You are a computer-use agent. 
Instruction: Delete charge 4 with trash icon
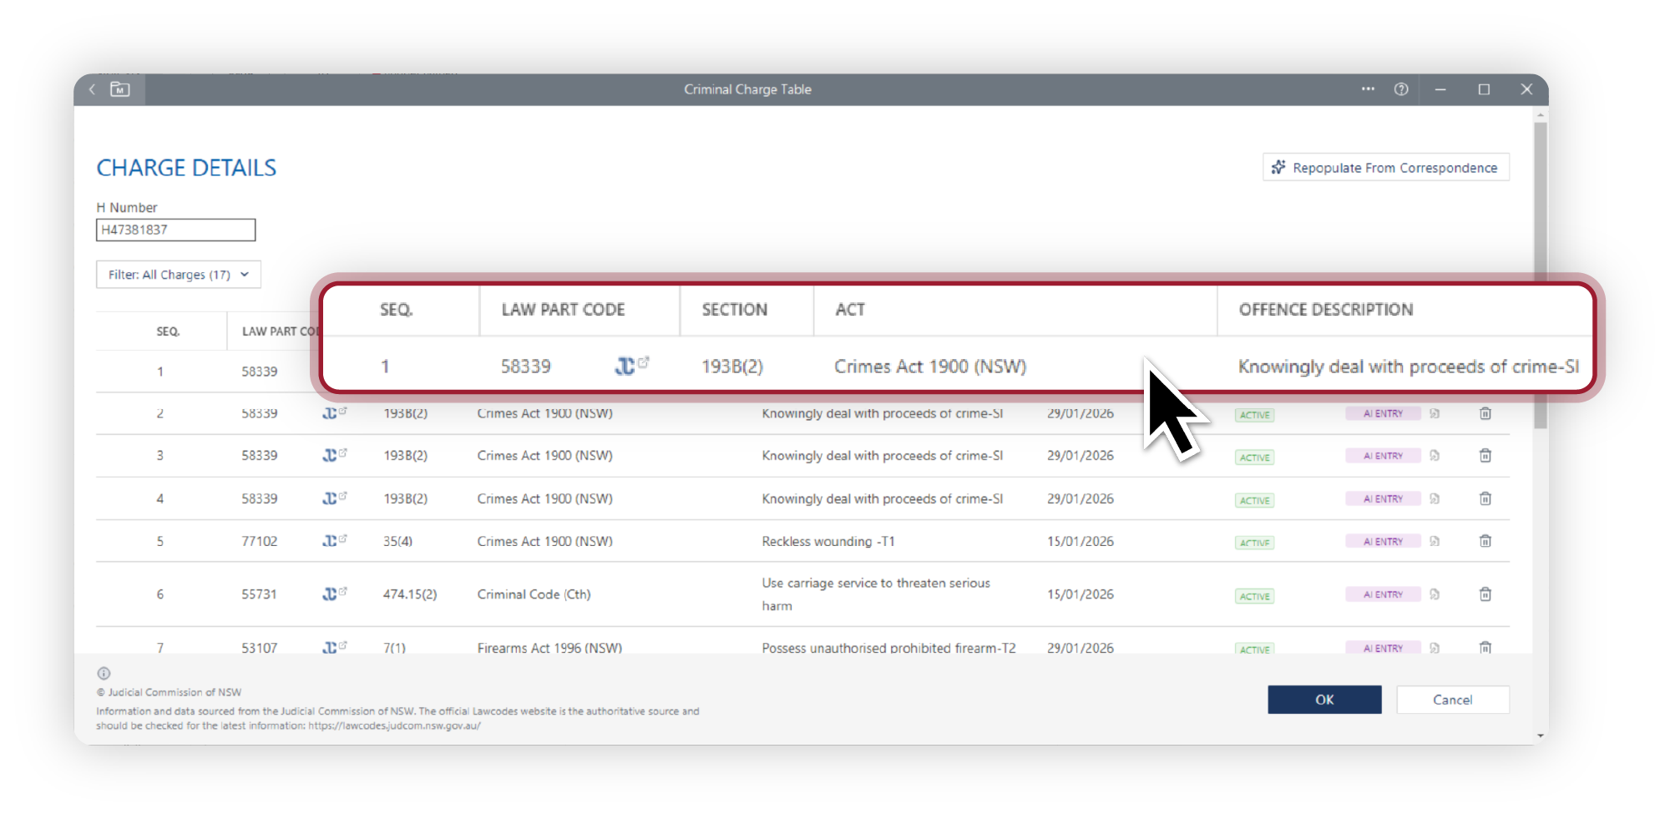(1485, 498)
